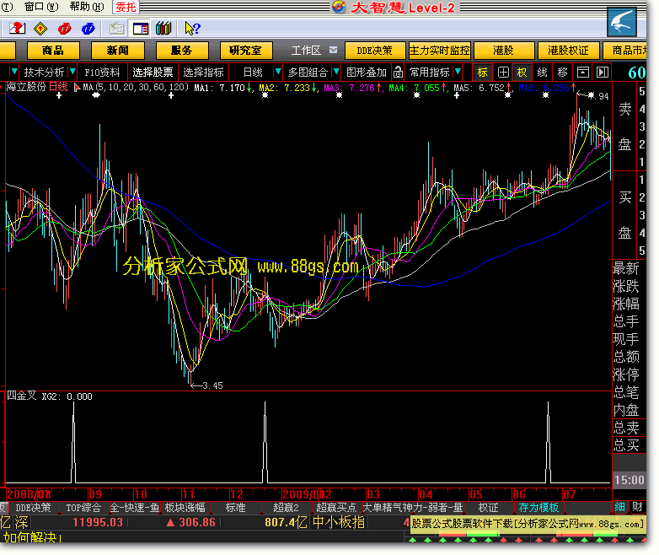Click the 股票公式股票软件下载 banner link
This screenshot has width=659, height=555.
pos(528,524)
